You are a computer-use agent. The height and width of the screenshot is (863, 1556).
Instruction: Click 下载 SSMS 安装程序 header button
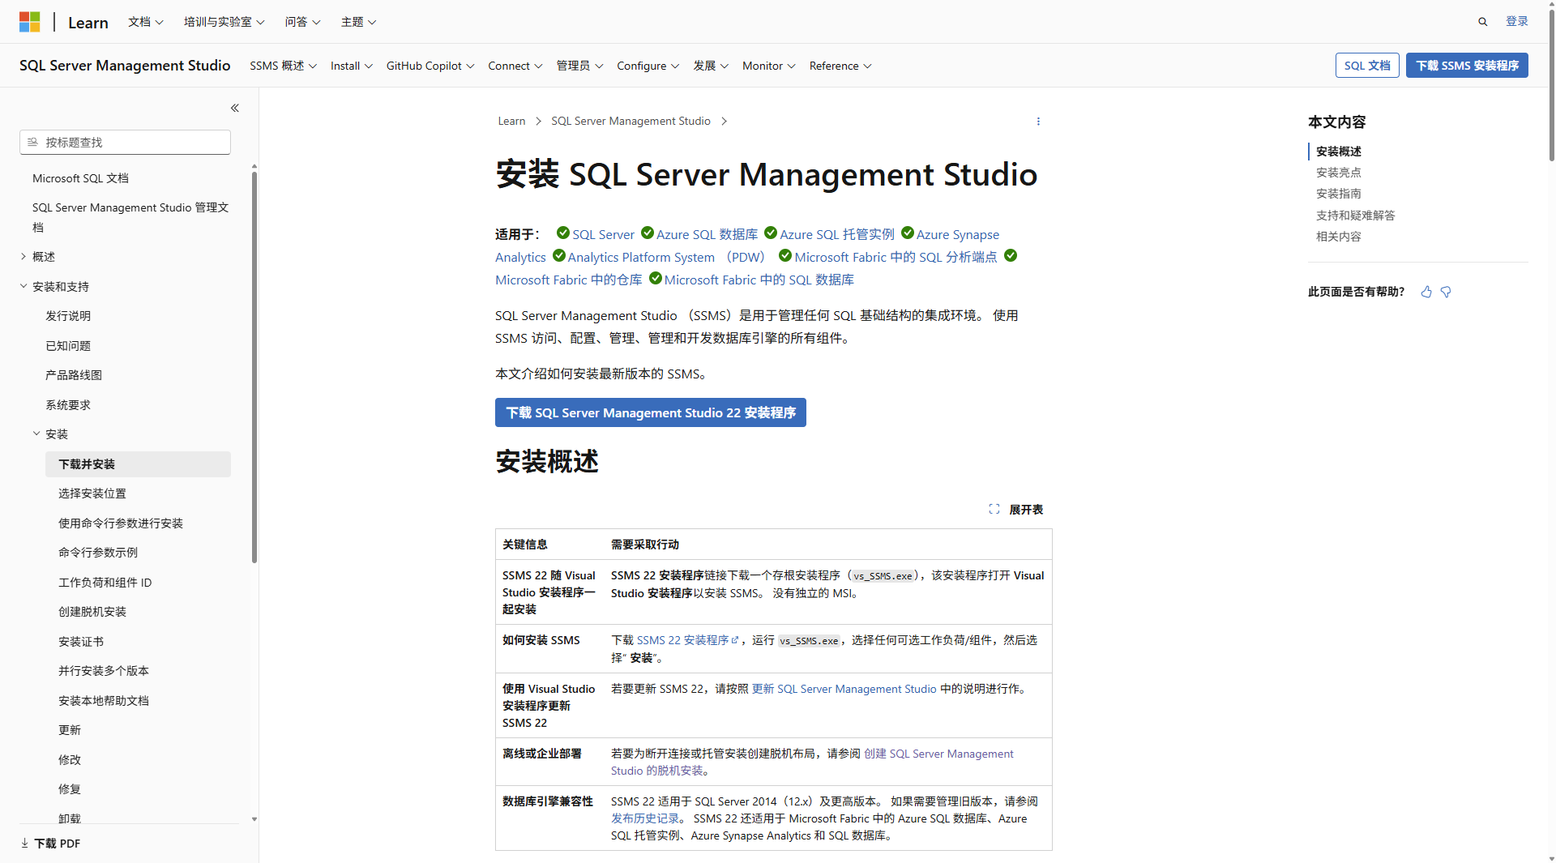[x=1467, y=66]
